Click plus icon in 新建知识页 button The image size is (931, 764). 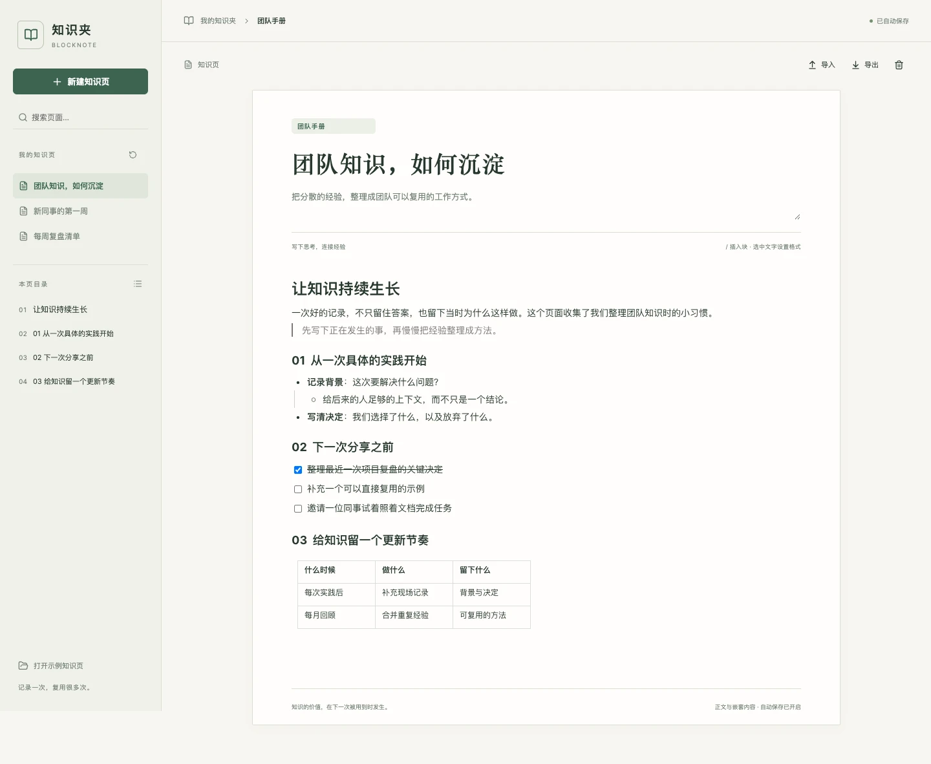[x=57, y=81]
